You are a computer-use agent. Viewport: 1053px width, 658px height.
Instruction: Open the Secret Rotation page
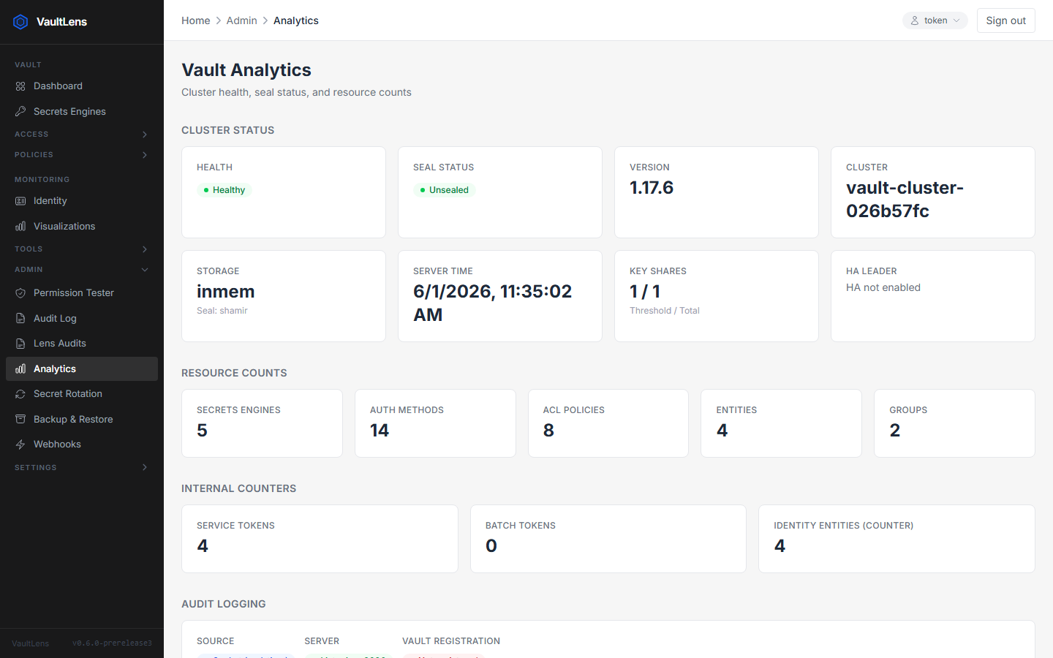pyautogui.click(x=82, y=394)
